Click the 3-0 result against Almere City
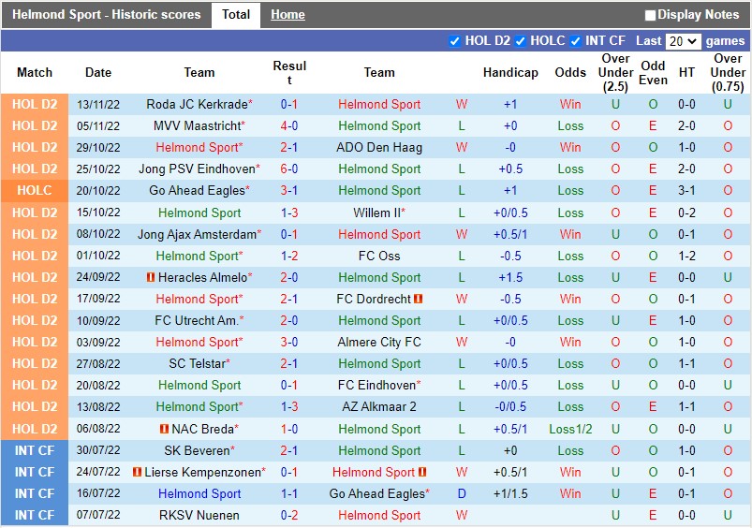 click(x=289, y=342)
